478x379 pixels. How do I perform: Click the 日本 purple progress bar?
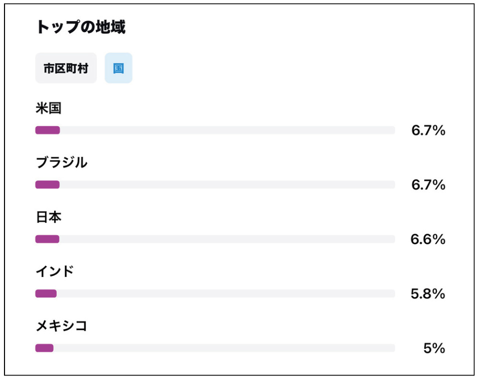47,239
